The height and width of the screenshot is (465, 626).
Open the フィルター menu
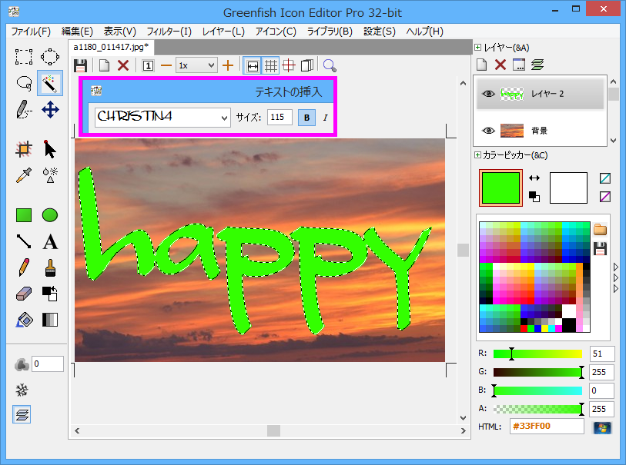(160, 31)
